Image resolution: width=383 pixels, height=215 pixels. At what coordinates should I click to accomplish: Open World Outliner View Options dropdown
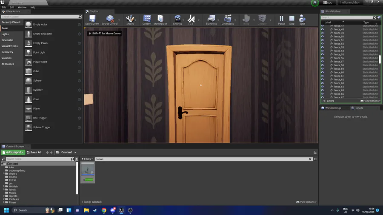click(x=370, y=101)
